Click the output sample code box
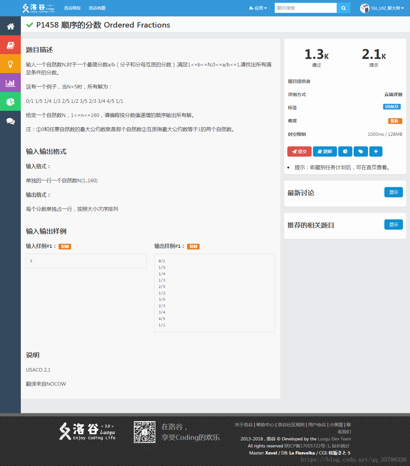The image size is (410, 466). coord(215,293)
